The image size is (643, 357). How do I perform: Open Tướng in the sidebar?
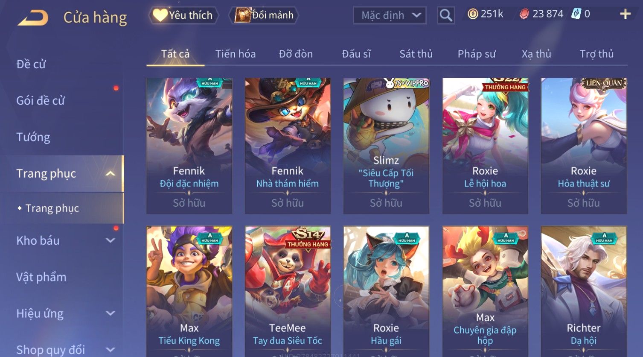pos(33,137)
